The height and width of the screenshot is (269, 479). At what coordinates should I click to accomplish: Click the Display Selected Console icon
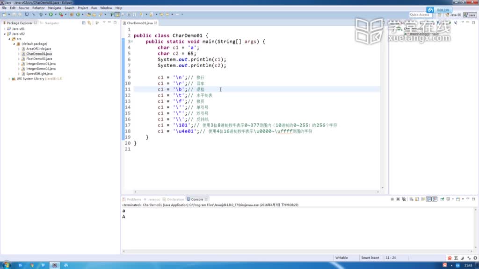click(x=448, y=199)
